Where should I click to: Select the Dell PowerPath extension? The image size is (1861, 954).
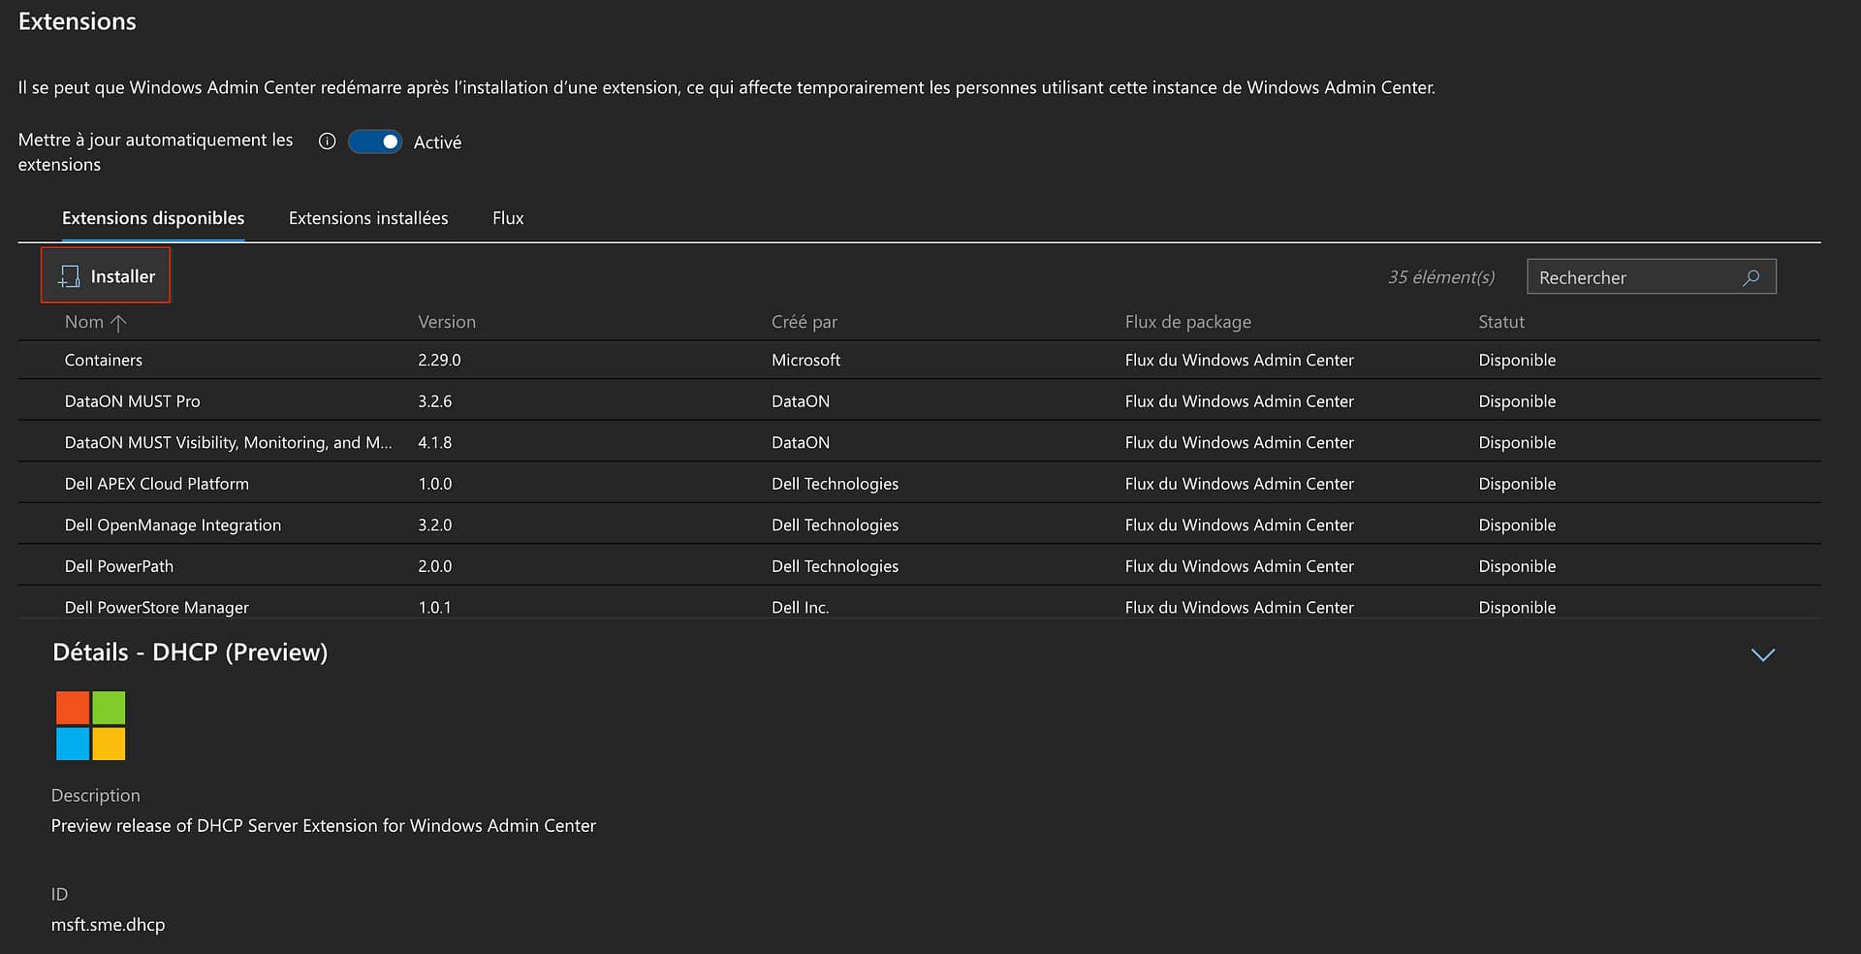tap(119, 566)
